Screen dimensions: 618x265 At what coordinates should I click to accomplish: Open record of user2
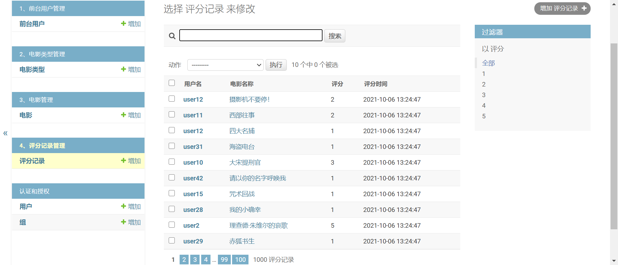click(191, 225)
